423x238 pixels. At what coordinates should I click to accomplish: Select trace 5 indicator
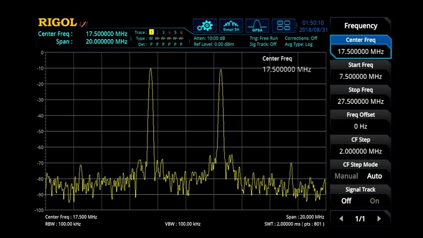pos(175,32)
